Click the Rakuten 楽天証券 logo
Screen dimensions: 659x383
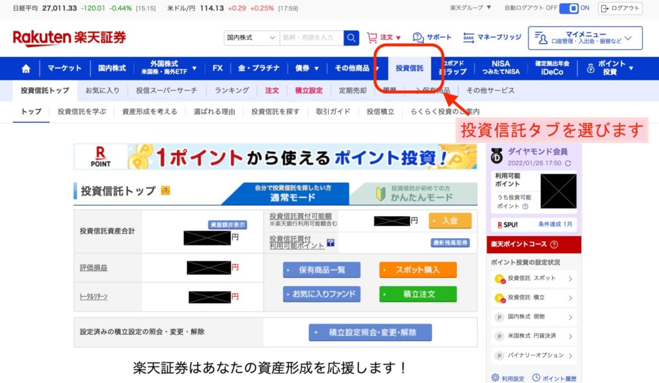click(70, 38)
